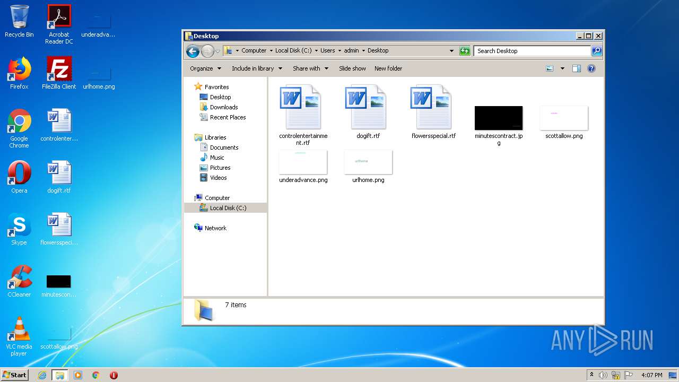This screenshot has height=382, width=679.
Task: Click the Search Desktop input field
Action: tap(532, 51)
